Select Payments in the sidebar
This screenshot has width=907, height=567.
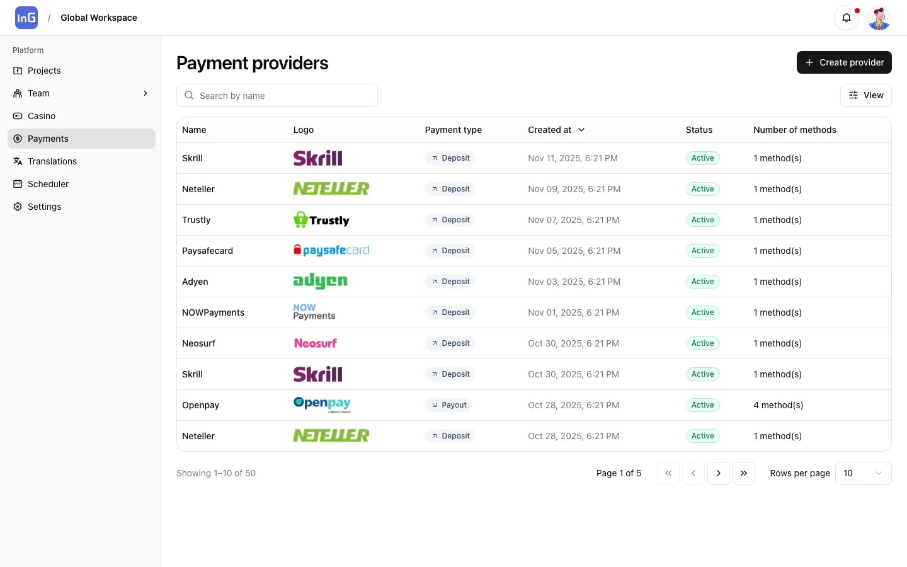pyautogui.click(x=48, y=139)
